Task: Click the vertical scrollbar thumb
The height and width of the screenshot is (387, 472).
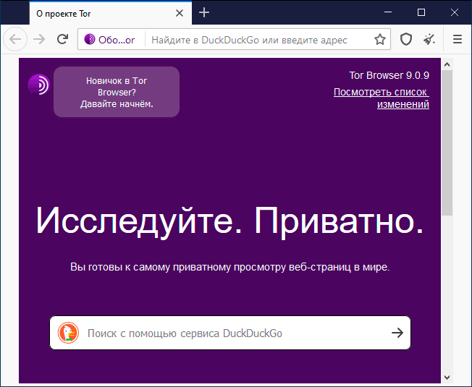Action: point(447,143)
